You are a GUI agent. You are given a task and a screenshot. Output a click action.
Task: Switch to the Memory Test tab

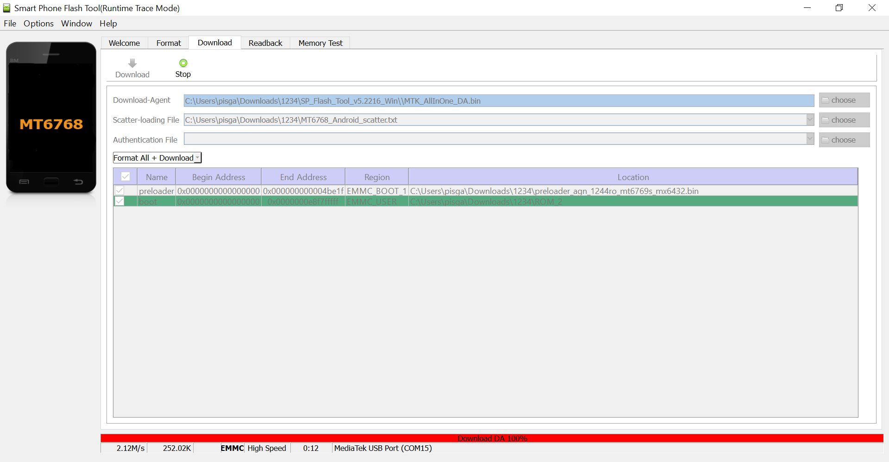(x=320, y=43)
